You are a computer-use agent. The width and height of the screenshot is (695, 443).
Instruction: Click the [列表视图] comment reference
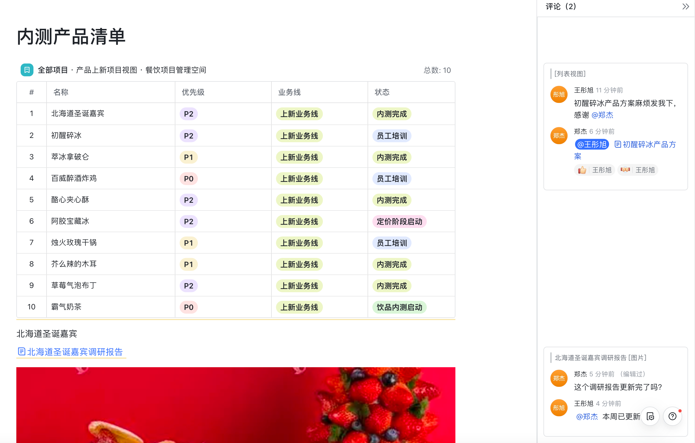pos(570,74)
